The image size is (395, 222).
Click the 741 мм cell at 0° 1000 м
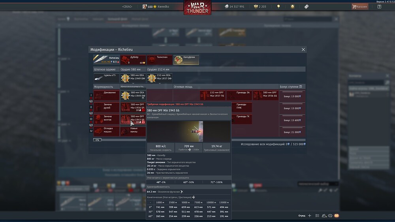tap(160, 207)
